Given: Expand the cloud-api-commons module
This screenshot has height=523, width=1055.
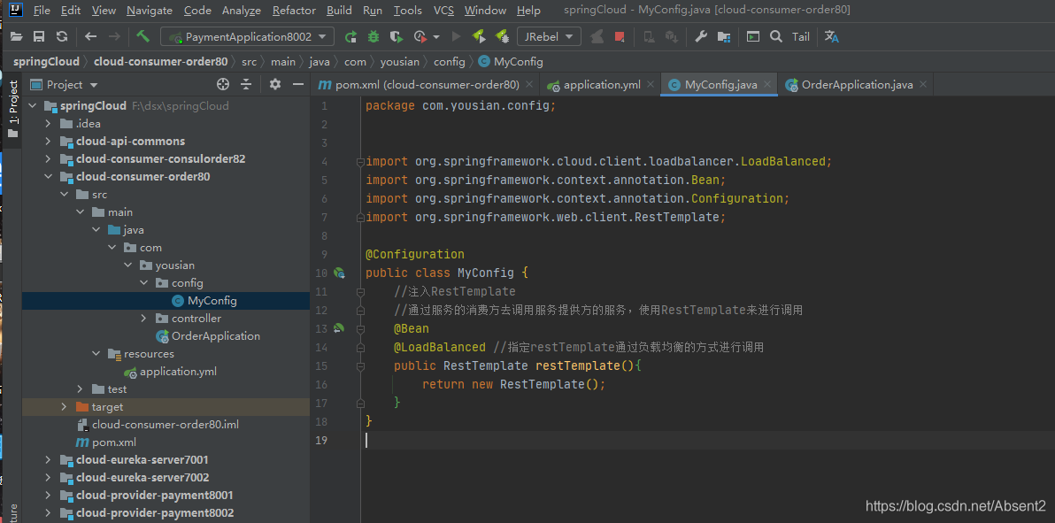Looking at the screenshot, I should point(48,142).
